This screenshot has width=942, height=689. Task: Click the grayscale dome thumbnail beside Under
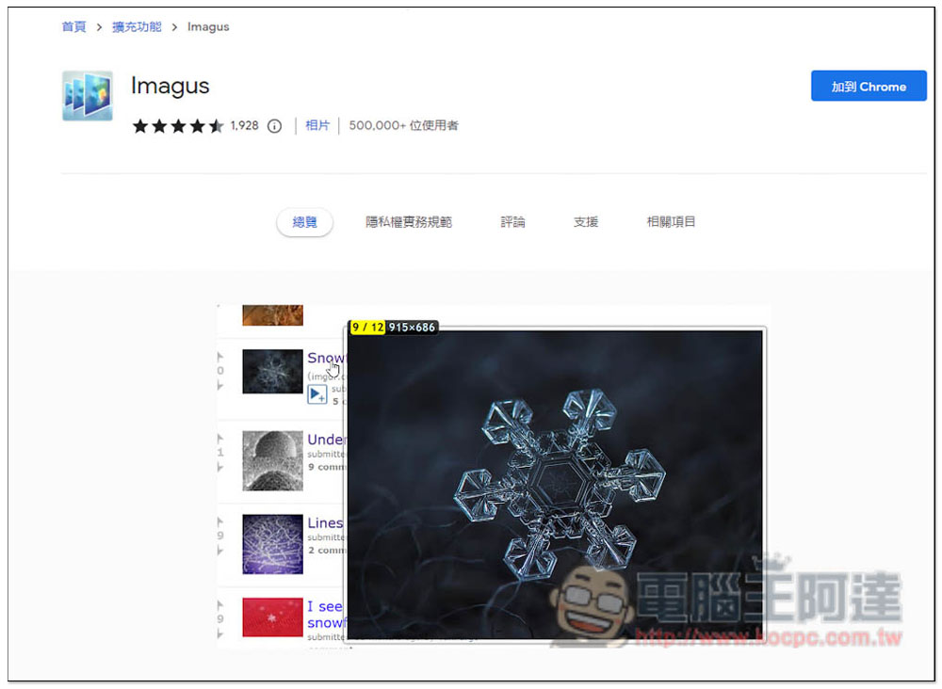point(272,460)
